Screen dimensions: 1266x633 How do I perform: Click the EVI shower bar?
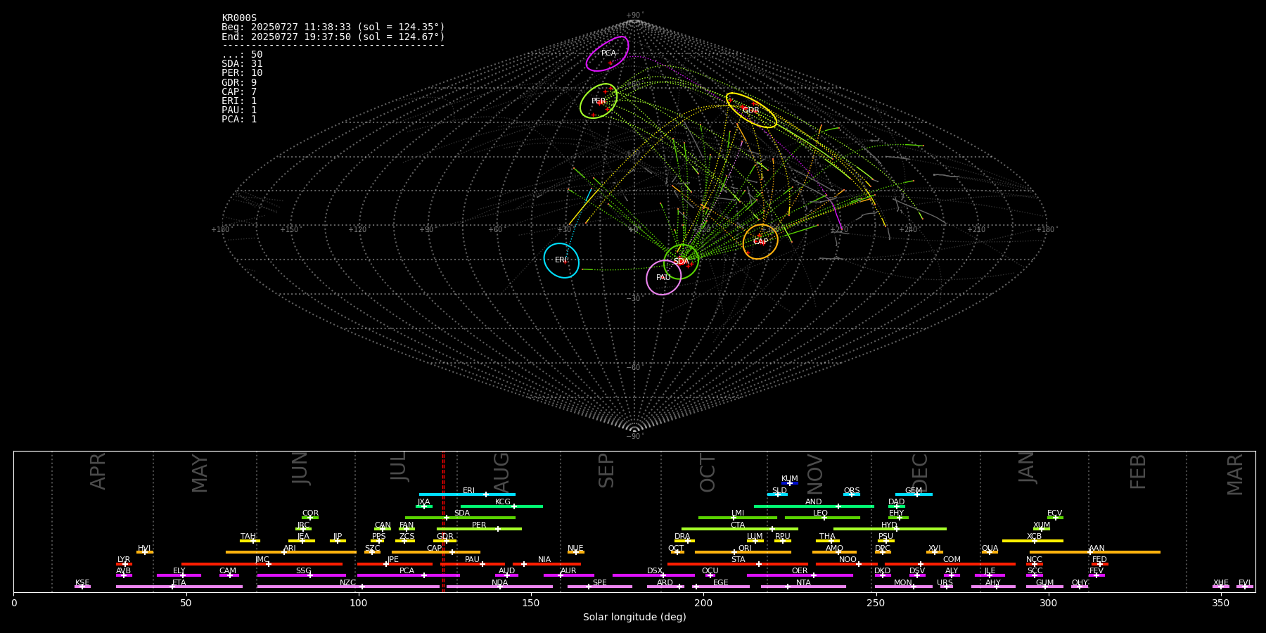[1245, 586]
